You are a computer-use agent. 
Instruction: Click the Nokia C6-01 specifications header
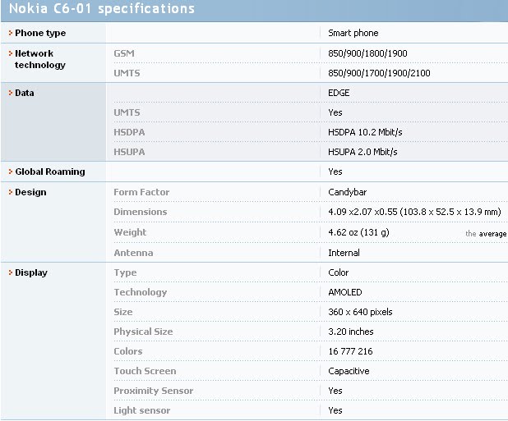(x=102, y=8)
